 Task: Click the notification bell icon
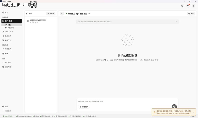(188, 6)
